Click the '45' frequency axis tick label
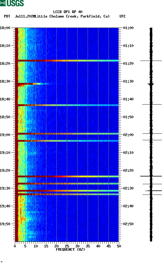 [x=108, y=246]
